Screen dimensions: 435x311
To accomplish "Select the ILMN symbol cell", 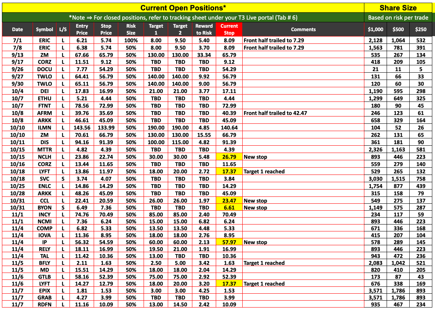I will coord(45,128).
